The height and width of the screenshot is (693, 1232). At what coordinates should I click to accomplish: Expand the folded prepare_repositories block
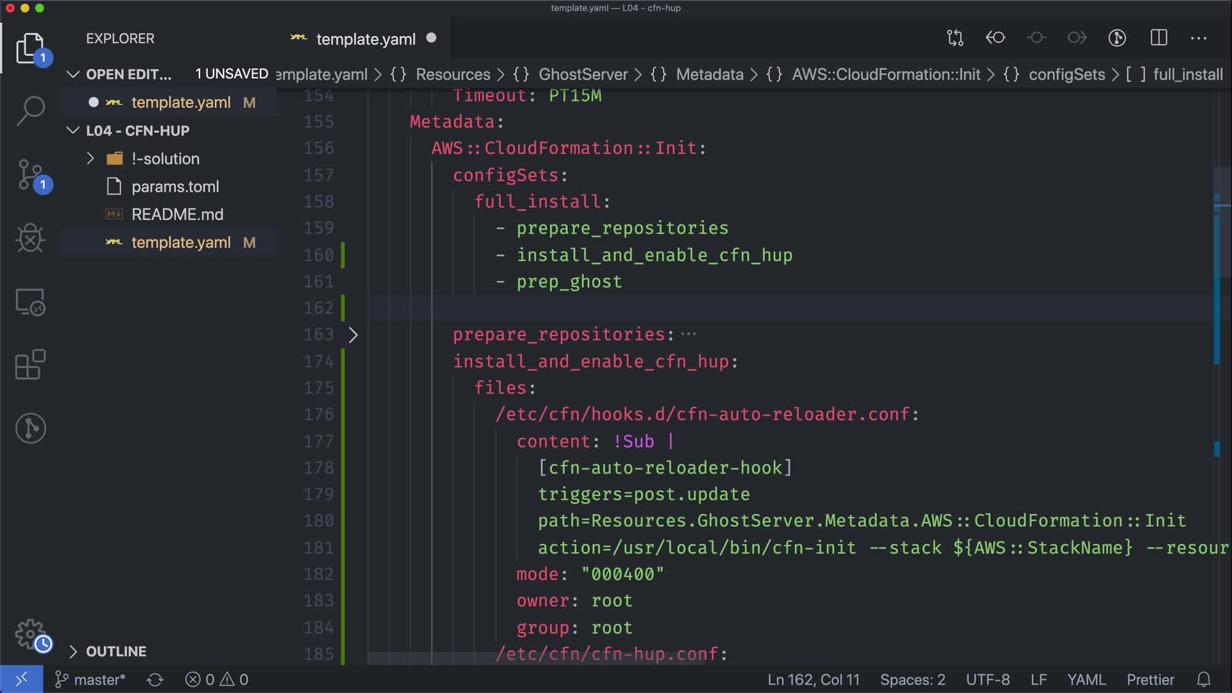click(x=353, y=335)
